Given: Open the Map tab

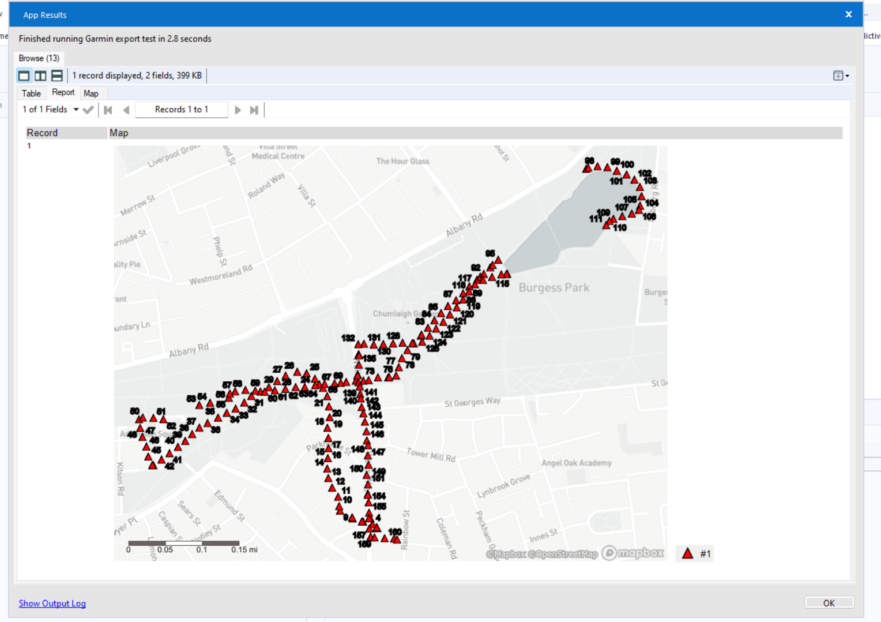Looking at the screenshot, I should [x=91, y=93].
